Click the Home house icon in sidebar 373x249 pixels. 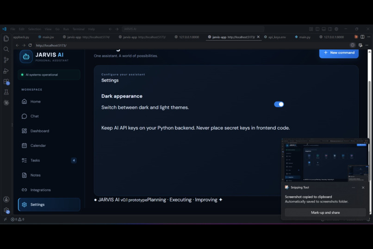[24, 101]
